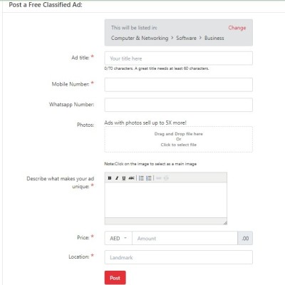Click the Software breadcrumb category
Viewport: 285px width, 285px height.
(x=186, y=38)
